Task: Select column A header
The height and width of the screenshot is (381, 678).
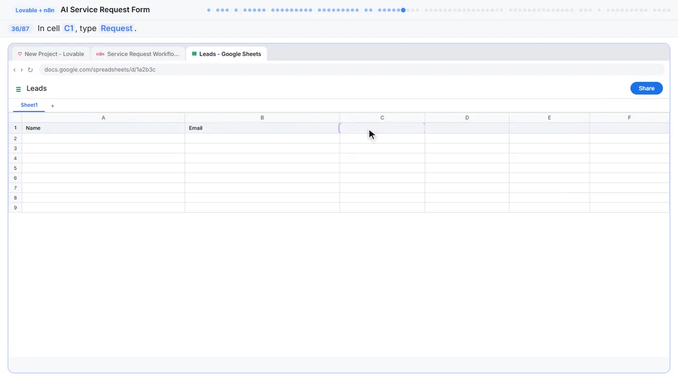Action: pos(103,117)
